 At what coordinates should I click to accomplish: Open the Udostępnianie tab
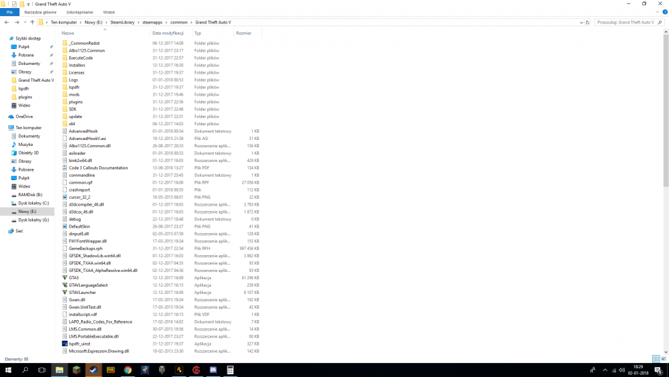pos(80,12)
